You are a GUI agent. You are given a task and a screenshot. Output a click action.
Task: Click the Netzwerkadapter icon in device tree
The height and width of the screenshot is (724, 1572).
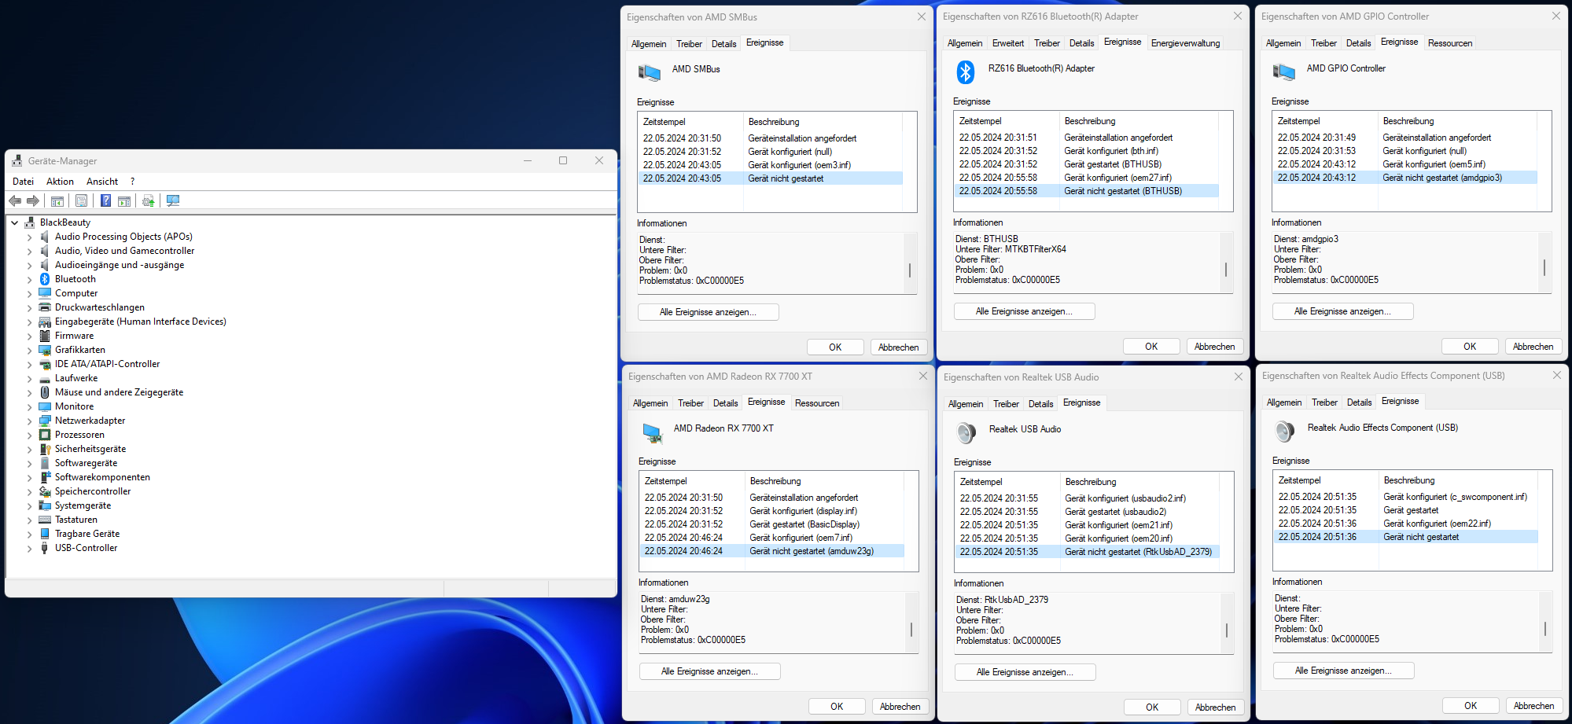pos(45,421)
